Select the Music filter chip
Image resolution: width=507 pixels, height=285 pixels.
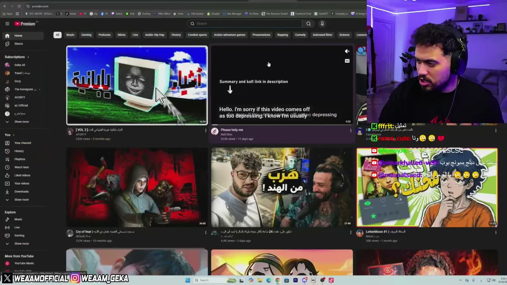[70, 35]
